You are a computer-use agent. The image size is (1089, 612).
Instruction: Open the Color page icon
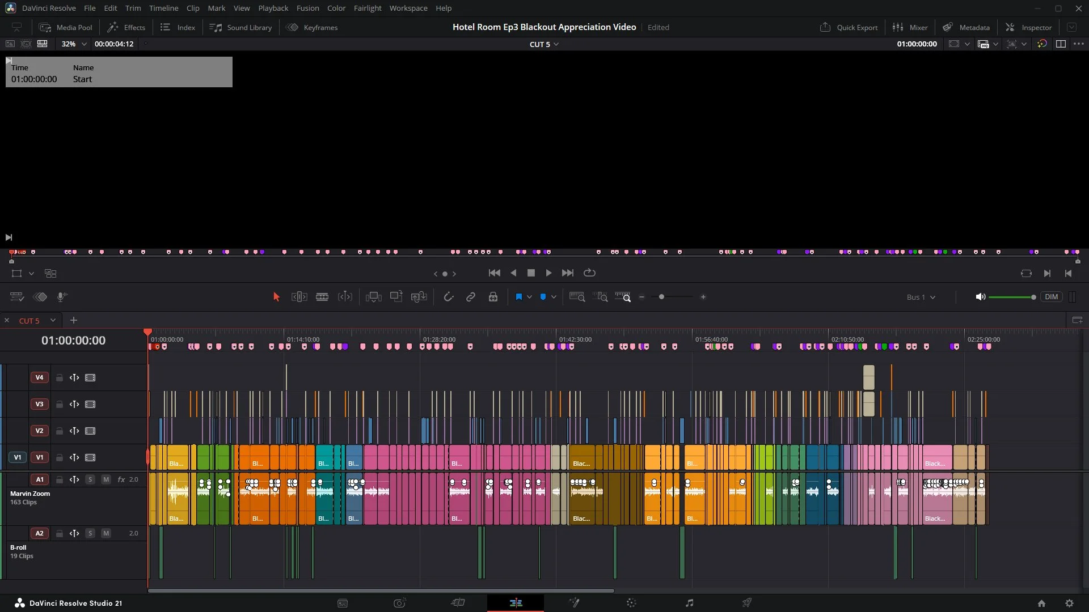click(x=631, y=603)
